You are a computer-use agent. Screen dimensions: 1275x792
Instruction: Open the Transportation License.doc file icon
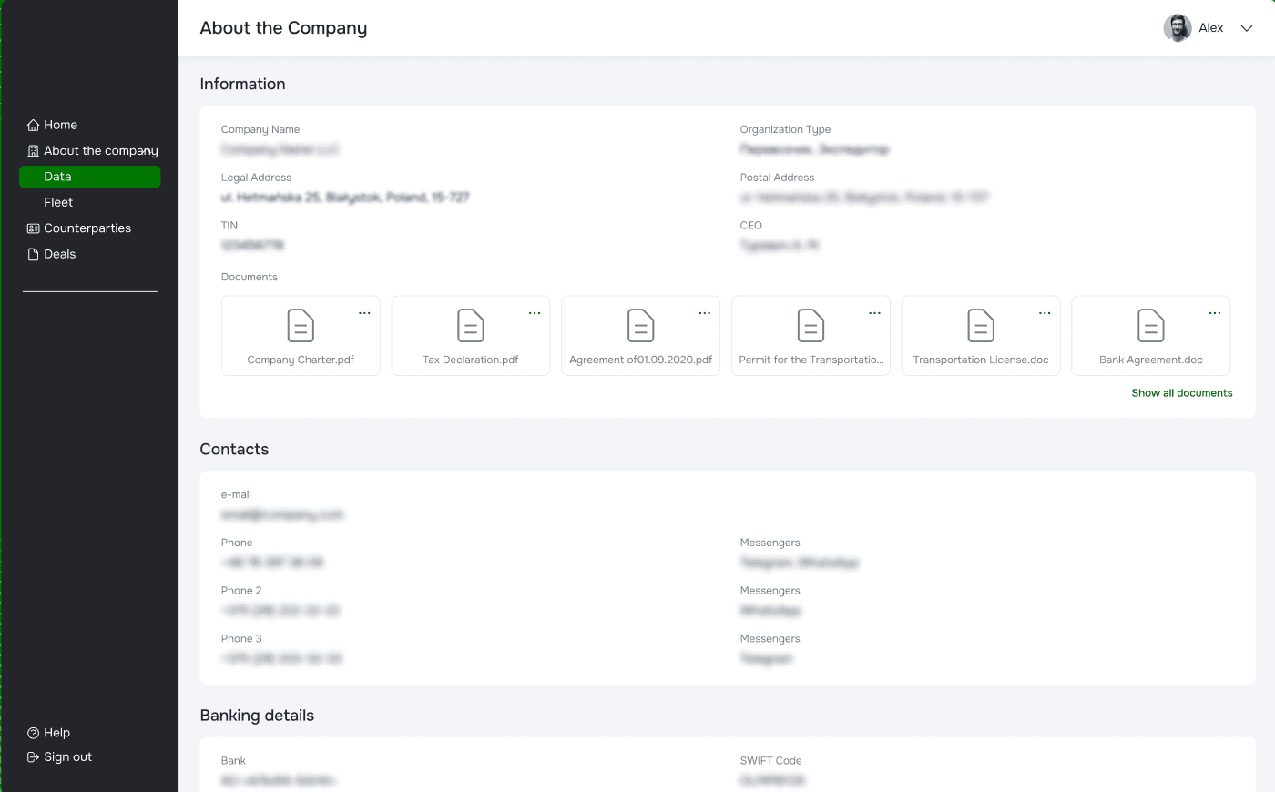click(x=981, y=326)
